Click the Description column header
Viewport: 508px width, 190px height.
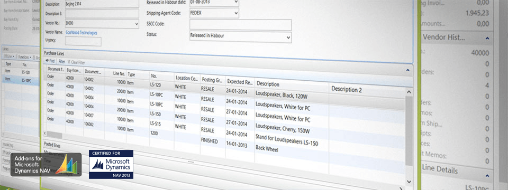click(268, 84)
